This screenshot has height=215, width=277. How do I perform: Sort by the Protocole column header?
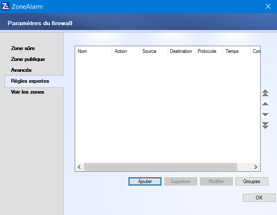(209, 51)
